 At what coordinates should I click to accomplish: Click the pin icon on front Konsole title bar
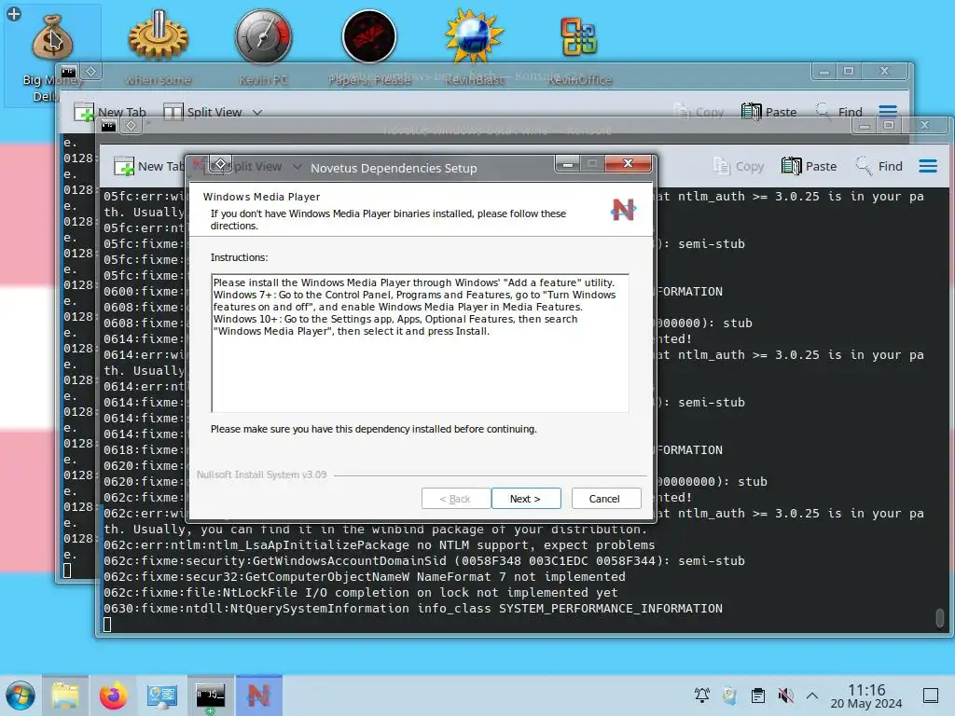click(x=131, y=126)
